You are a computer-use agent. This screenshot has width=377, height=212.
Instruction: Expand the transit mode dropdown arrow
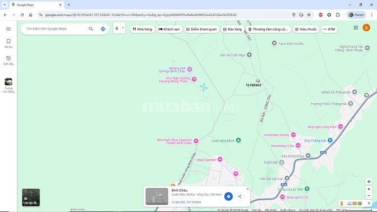pyautogui.click(x=123, y=28)
